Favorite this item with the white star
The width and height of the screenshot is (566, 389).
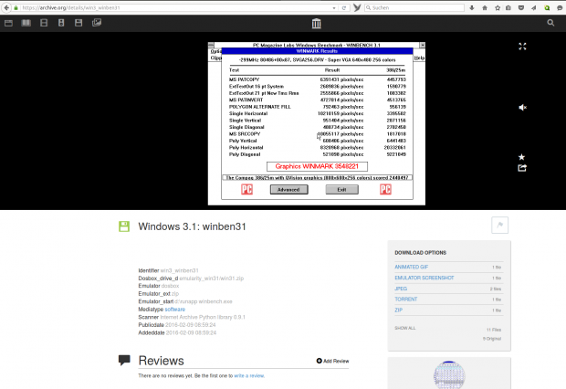(521, 157)
